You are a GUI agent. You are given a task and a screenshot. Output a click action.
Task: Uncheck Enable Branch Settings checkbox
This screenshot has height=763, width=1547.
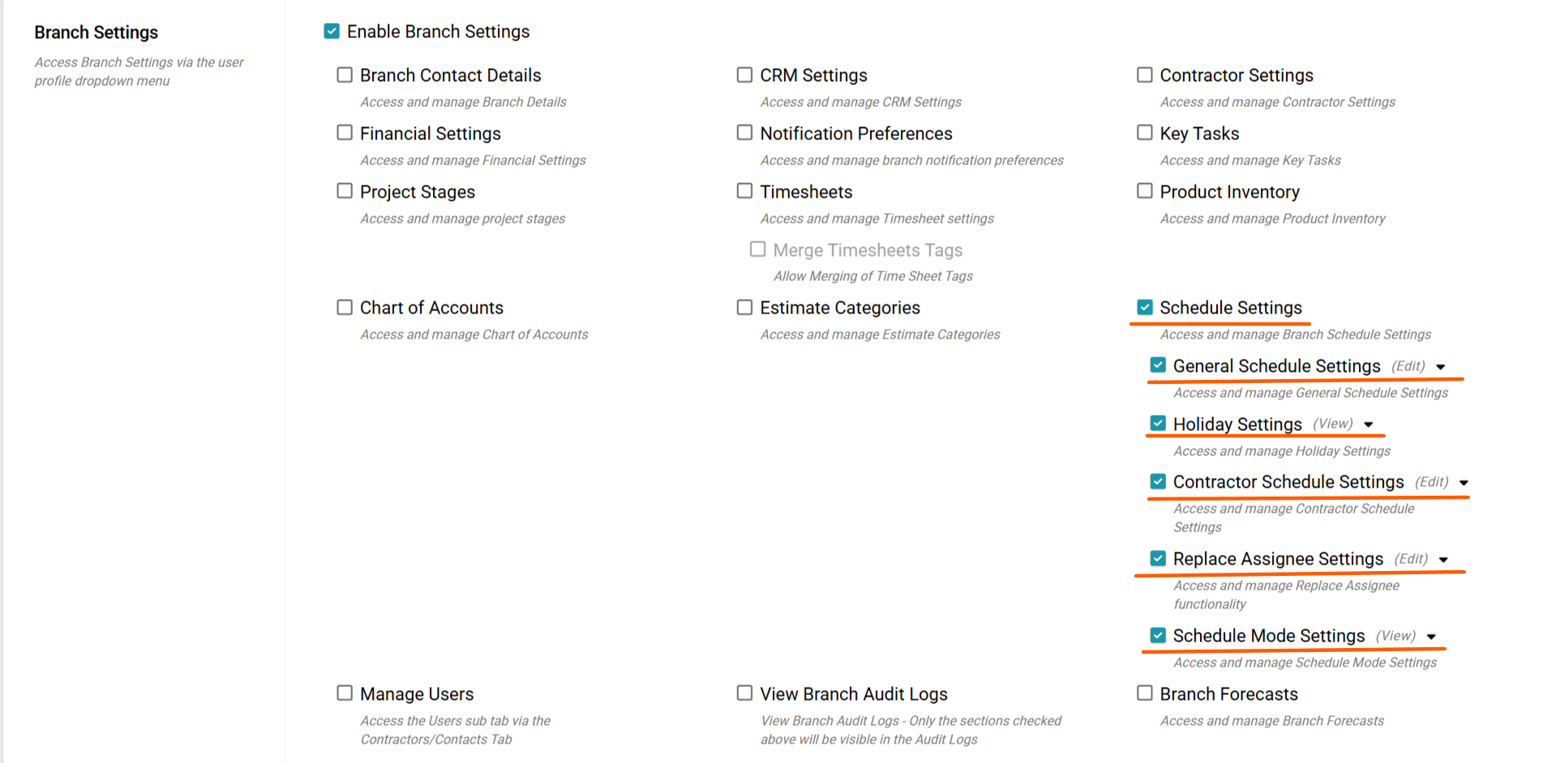332,32
